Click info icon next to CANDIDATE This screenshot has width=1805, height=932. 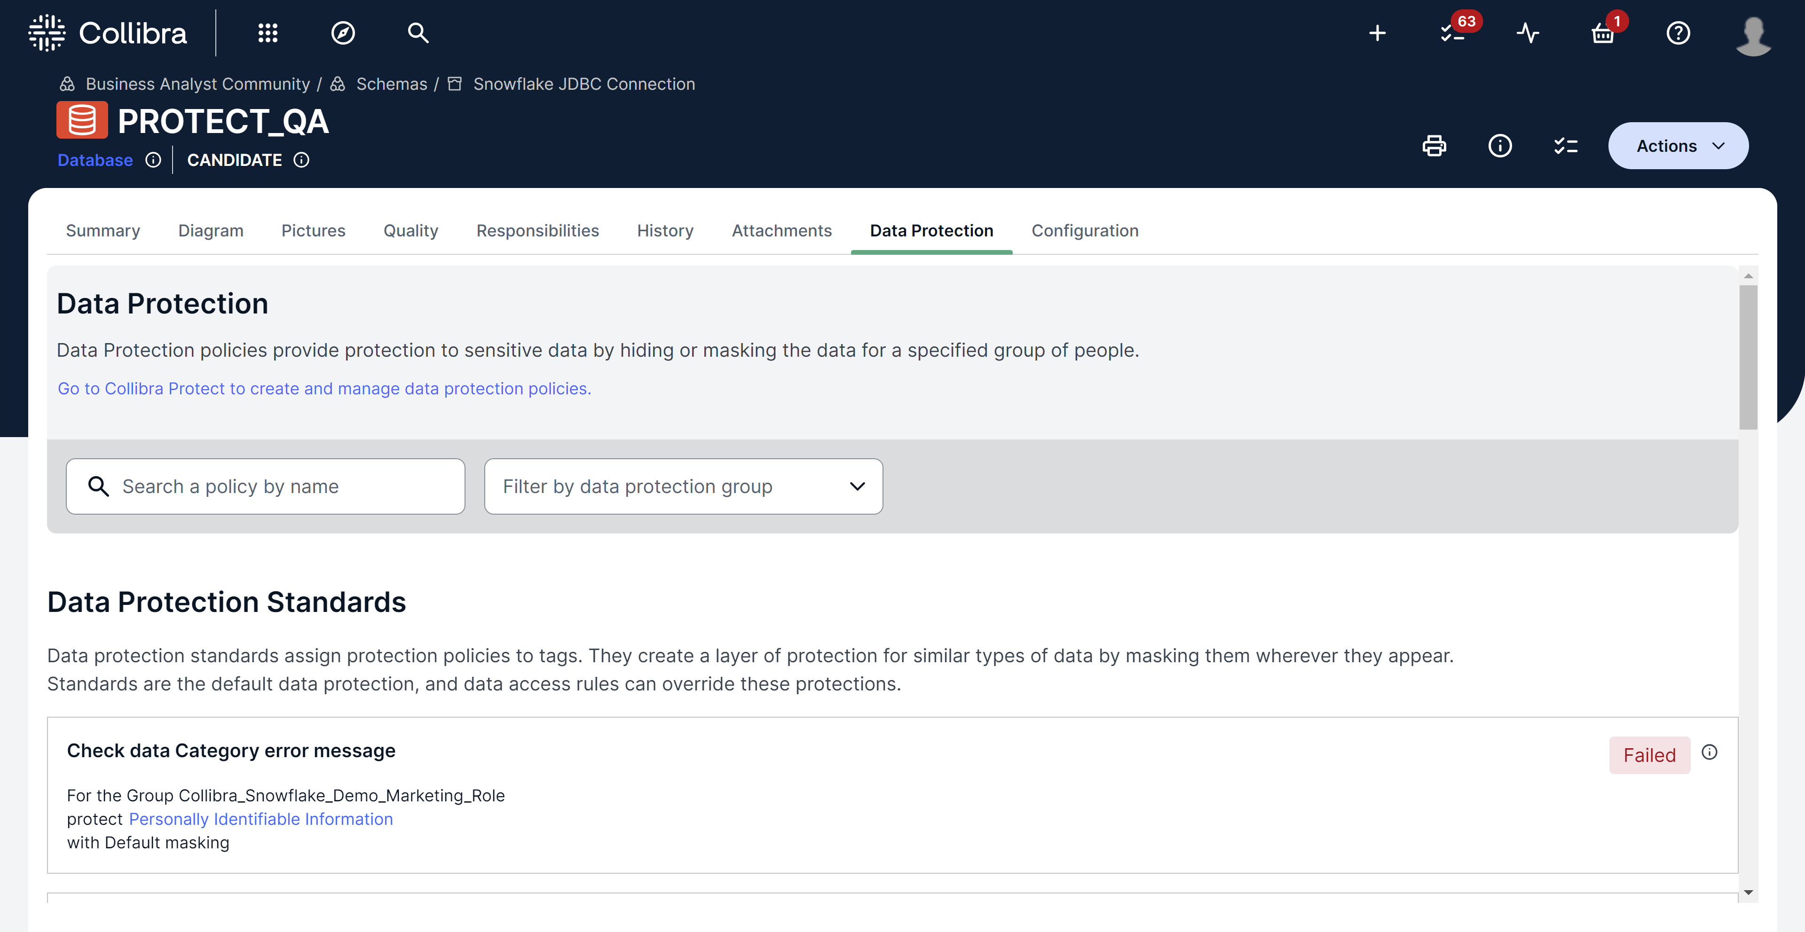click(x=301, y=160)
